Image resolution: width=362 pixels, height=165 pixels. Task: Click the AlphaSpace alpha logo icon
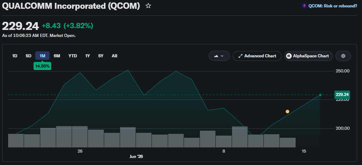tap(289, 56)
